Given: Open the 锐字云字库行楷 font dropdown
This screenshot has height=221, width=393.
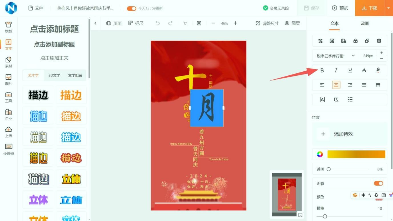Looking at the screenshot, I should click(x=336, y=56).
